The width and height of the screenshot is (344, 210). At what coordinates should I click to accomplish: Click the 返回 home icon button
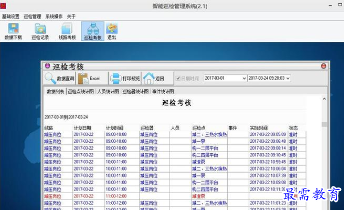[x=154, y=78]
